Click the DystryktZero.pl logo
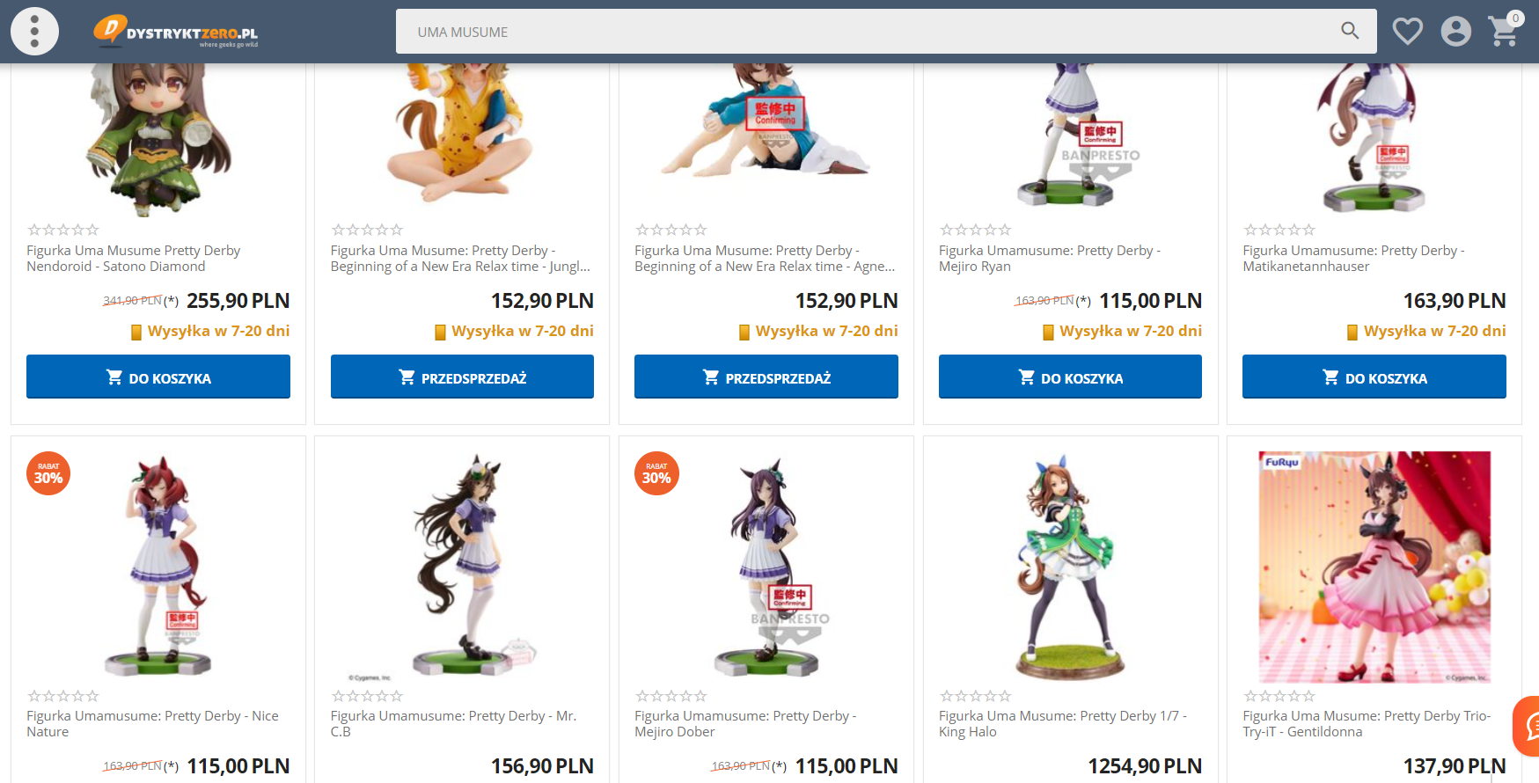1539x783 pixels. (176, 31)
